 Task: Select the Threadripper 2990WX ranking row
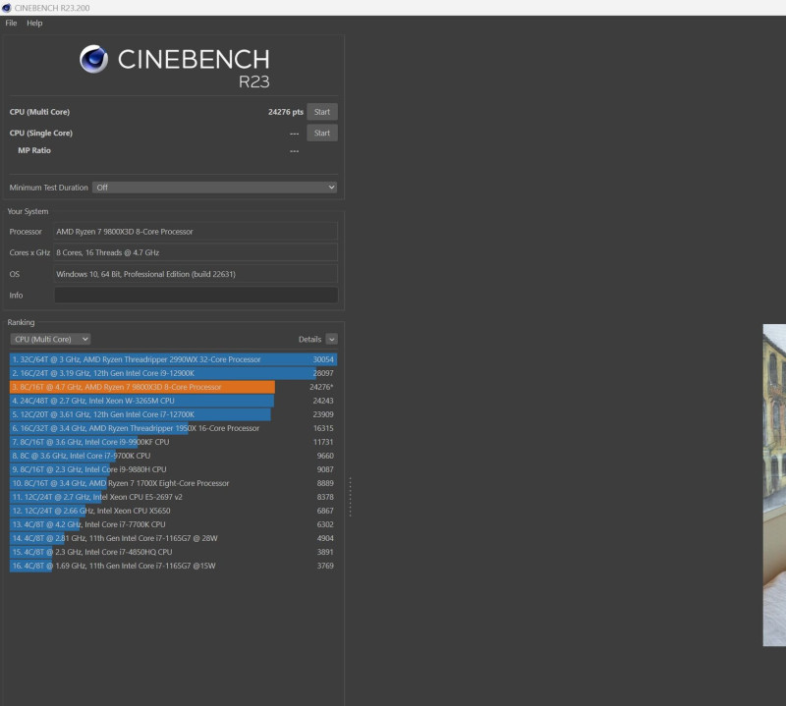[x=174, y=359]
